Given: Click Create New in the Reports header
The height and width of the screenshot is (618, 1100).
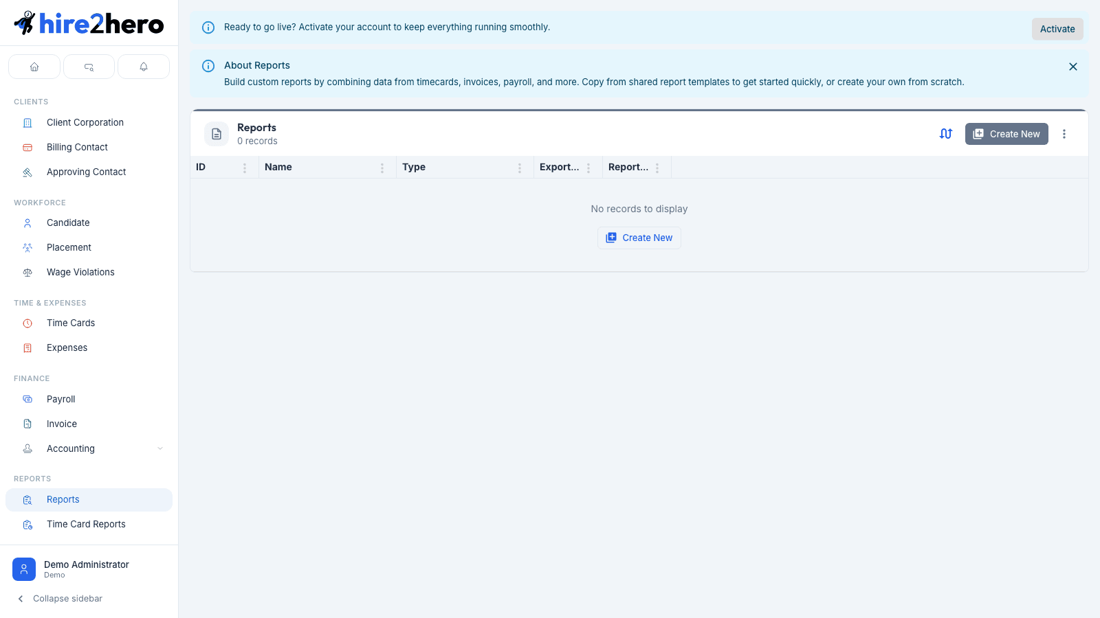Looking at the screenshot, I should click(x=1006, y=134).
